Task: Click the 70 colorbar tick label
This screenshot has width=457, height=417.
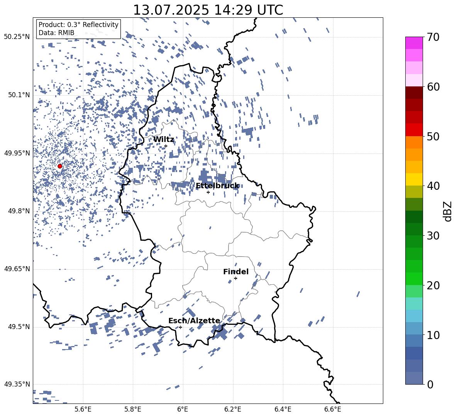Action: pyautogui.click(x=433, y=37)
